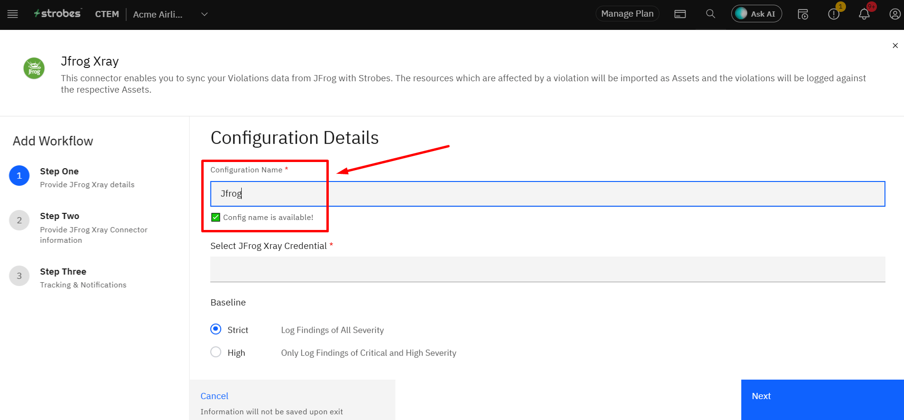Click the 'Configuration Details' heading

[295, 138]
